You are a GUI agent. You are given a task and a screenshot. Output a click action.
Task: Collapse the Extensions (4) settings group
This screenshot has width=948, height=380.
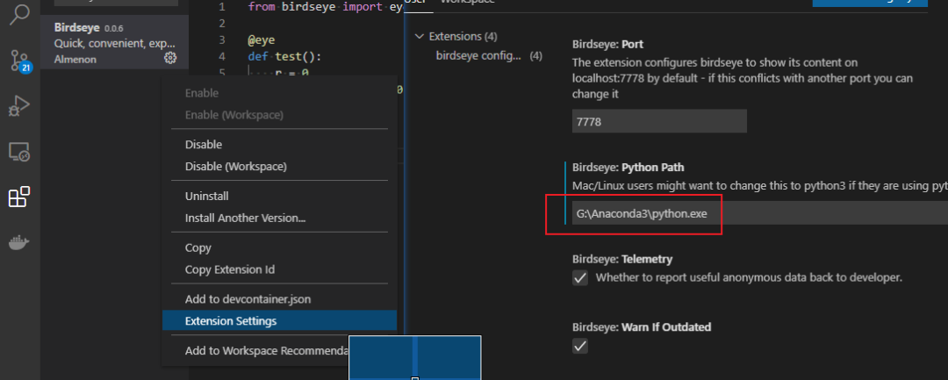coord(419,36)
